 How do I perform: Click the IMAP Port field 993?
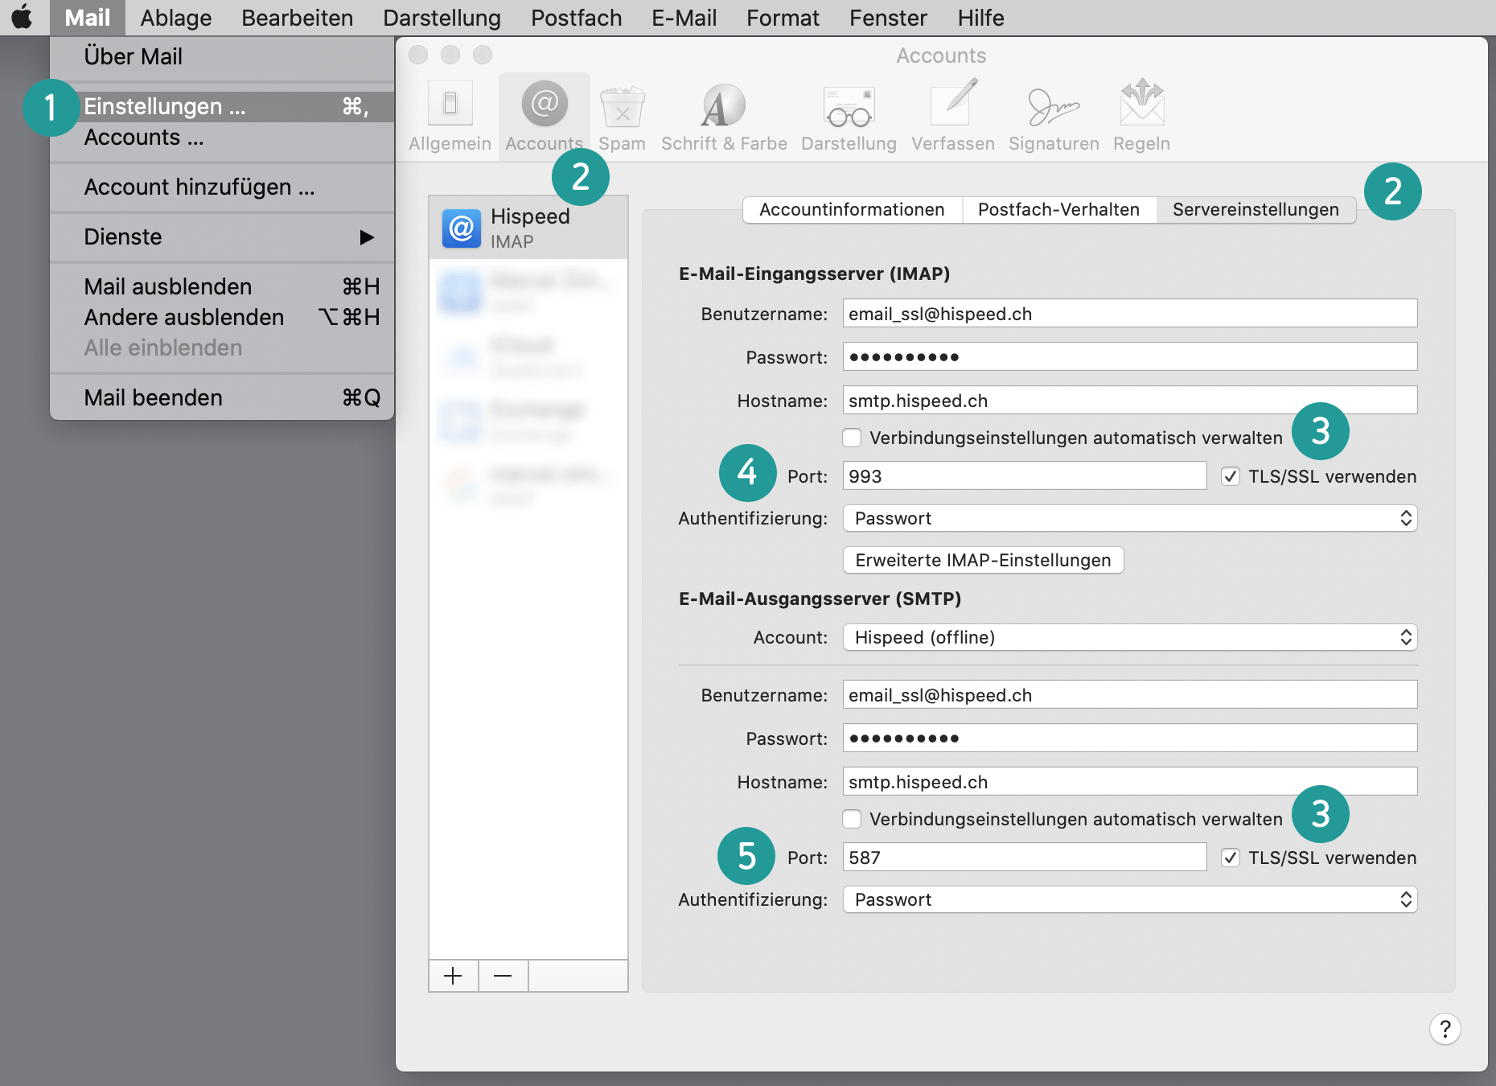(x=1025, y=476)
